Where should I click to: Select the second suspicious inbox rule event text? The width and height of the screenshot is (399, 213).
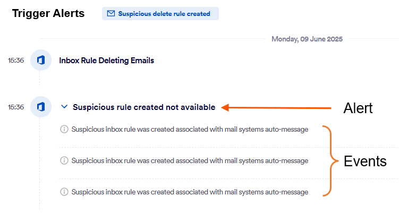click(190, 160)
